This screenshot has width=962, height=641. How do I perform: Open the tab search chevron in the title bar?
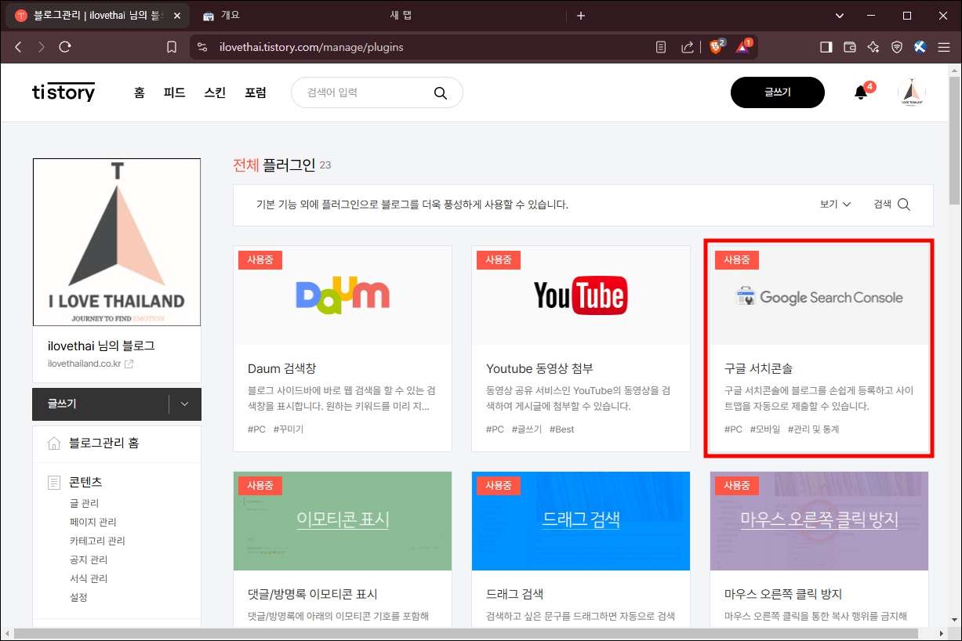coord(840,16)
